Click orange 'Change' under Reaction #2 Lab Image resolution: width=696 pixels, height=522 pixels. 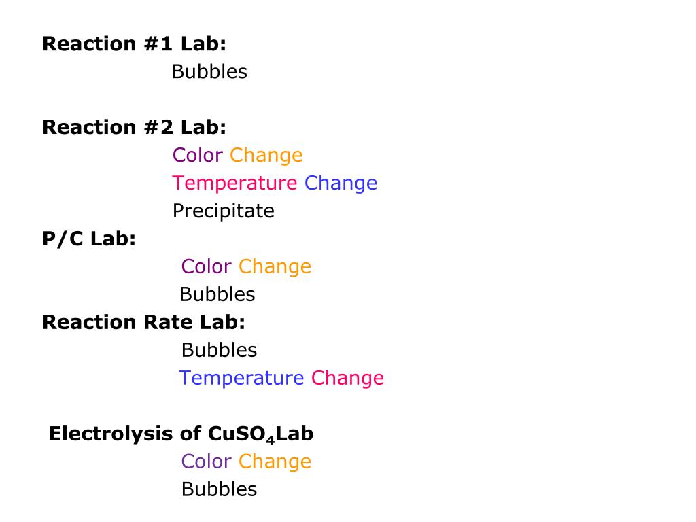[266, 156]
